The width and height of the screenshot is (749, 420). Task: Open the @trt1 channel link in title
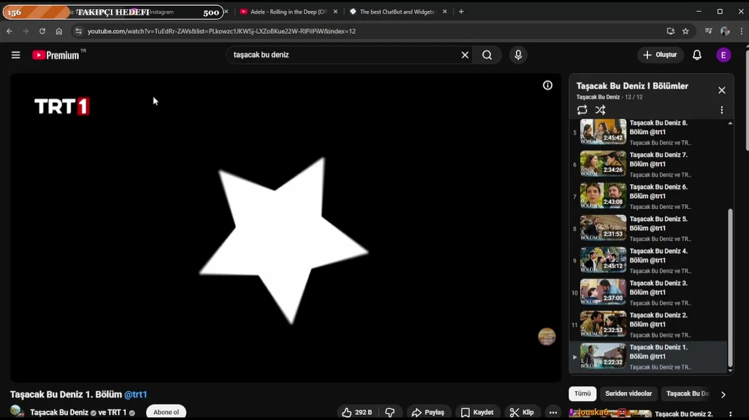(x=135, y=394)
